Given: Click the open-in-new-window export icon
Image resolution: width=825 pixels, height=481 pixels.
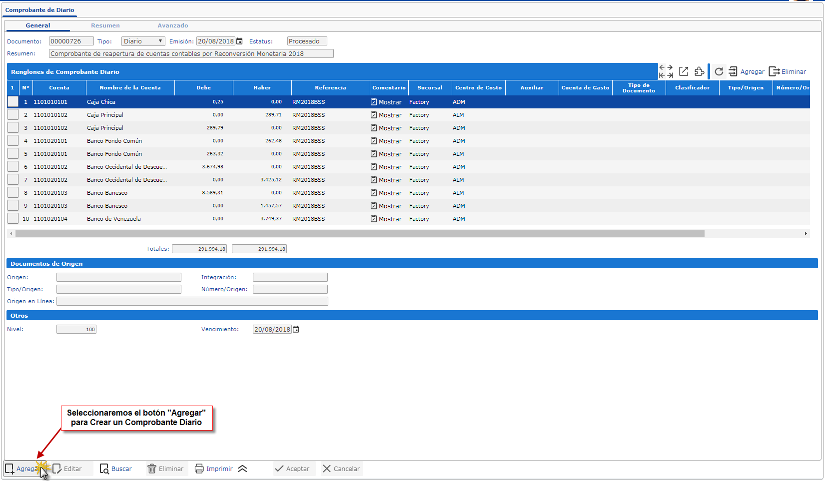Looking at the screenshot, I should click(684, 71).
